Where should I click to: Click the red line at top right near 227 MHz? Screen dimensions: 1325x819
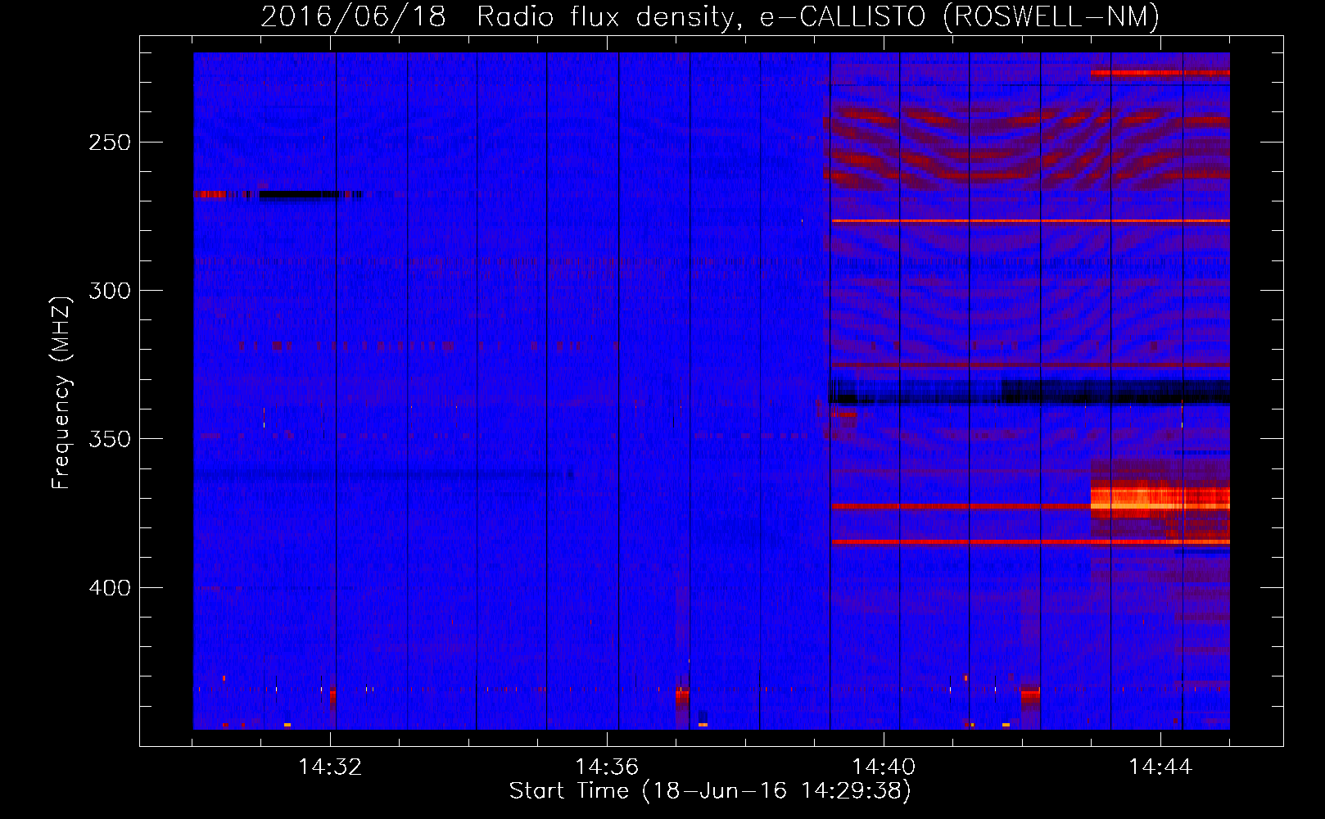(x=1160, y=73)
